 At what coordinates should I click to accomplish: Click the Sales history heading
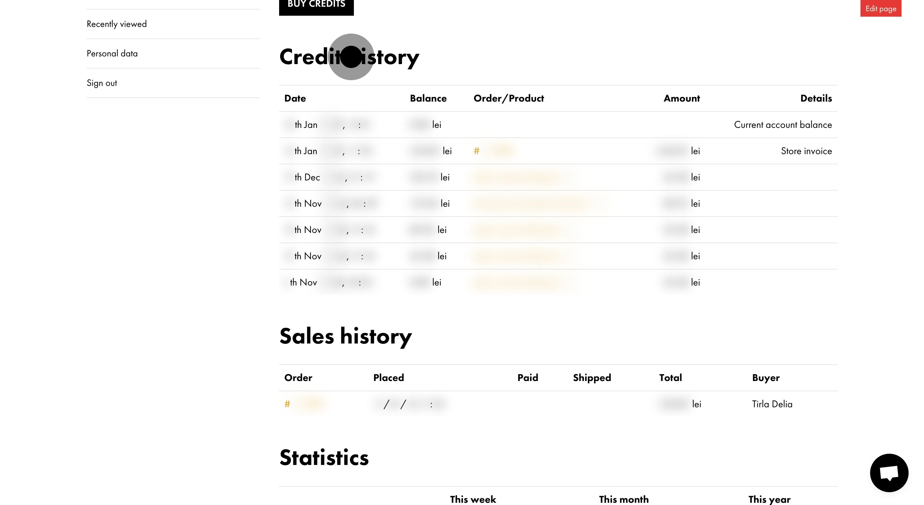click(x=346, y=336)
